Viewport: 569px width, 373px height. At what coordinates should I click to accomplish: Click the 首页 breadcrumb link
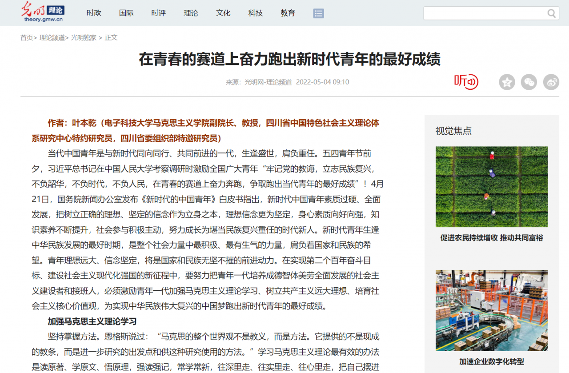pos(27,38)
